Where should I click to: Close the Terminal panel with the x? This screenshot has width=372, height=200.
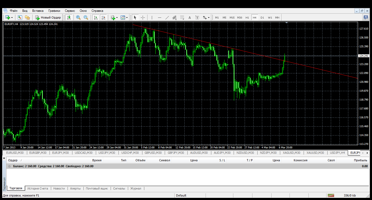pos(4,158)
